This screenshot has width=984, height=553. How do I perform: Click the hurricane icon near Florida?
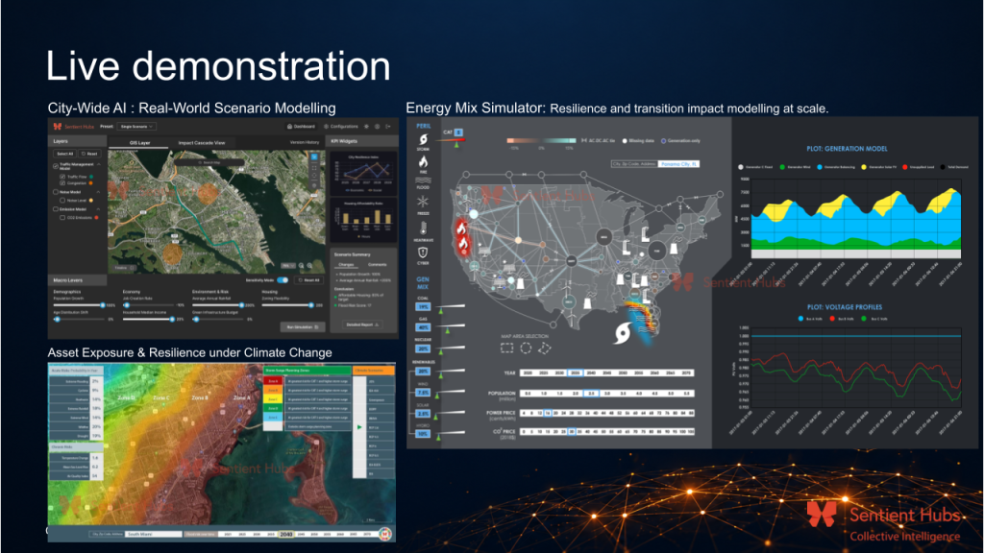pos(622,333)
